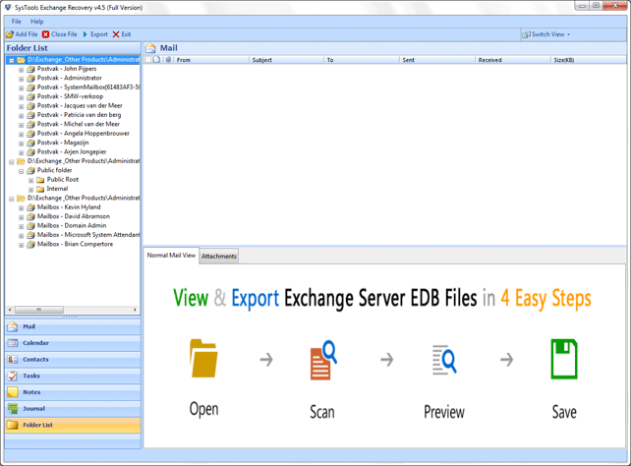Open the Calendar navigation pane
This screenshot has height=466, width=631.
pyautogui.click(x=73, y=343)
